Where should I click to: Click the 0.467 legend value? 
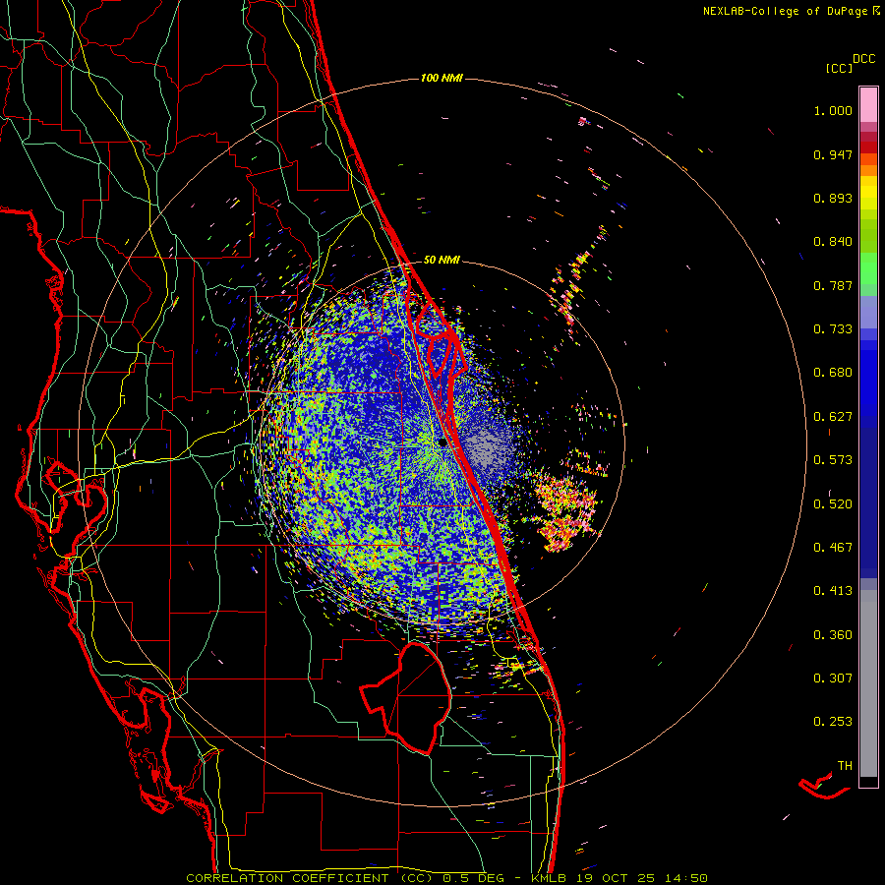(x=833, y=548)
